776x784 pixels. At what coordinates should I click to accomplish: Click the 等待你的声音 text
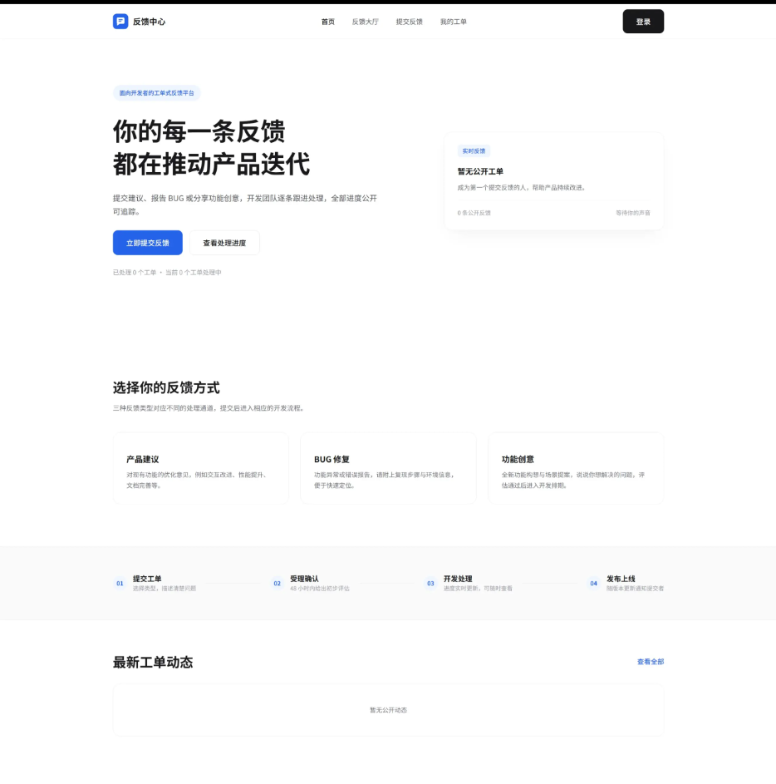(633, 213)
